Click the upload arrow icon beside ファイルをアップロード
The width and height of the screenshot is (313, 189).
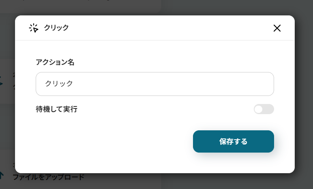pyautogui.click(x=1, y=176)
